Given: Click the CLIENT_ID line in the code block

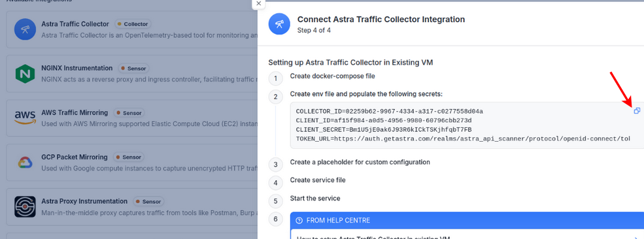Looking at the screenshot, I should [384, 121].
